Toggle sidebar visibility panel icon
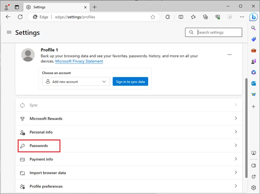The image size is (260, 194). [x=254, y=165]
